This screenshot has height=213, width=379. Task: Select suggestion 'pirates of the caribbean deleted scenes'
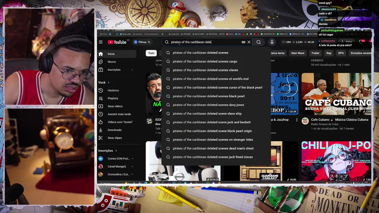[216, 53]
